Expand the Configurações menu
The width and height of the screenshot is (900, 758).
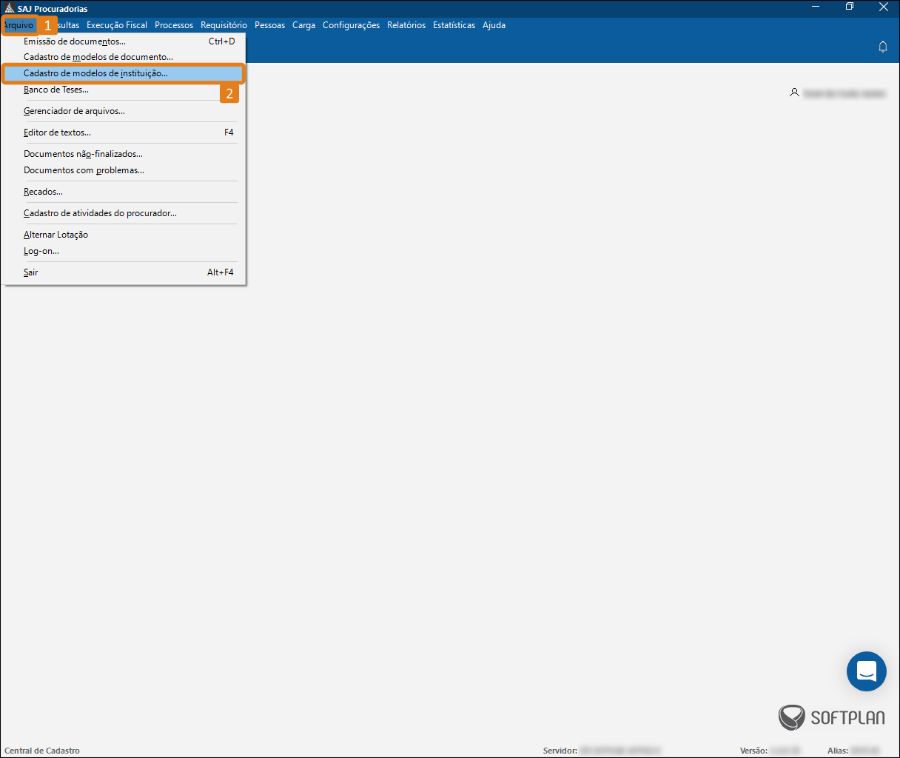point(351,25)
